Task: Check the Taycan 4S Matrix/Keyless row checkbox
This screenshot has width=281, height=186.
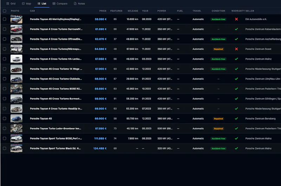Action: point(5,19)
